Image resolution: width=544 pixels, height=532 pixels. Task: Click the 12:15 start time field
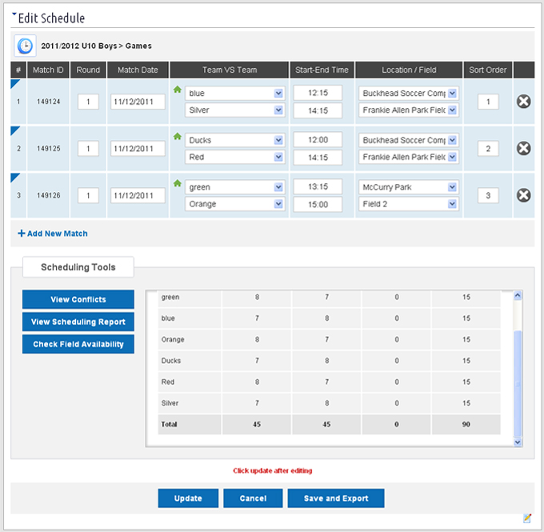click(318, 93)
